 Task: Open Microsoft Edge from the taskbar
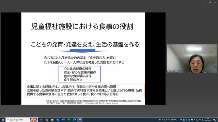point(74,120)
